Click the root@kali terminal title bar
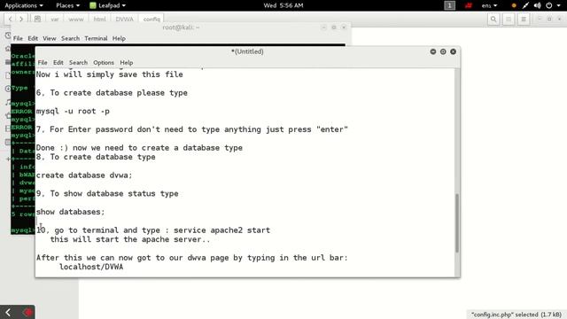 [x=181, y=27]
